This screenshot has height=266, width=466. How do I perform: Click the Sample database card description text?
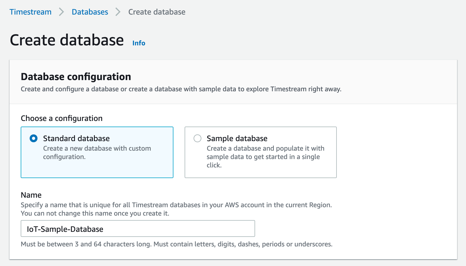pos(265,157)
